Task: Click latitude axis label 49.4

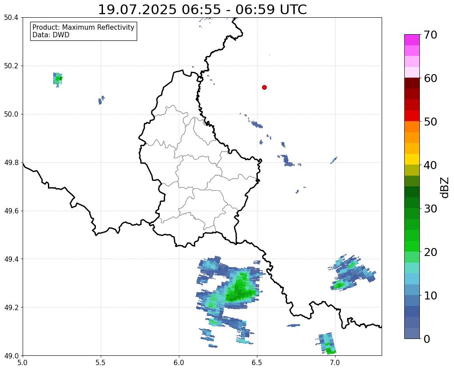Action: [11, 259]
